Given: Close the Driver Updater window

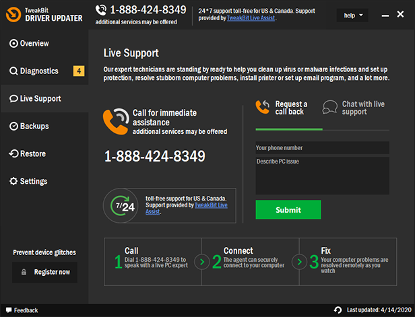Looking at the screenshot, I should coord(400,14).
